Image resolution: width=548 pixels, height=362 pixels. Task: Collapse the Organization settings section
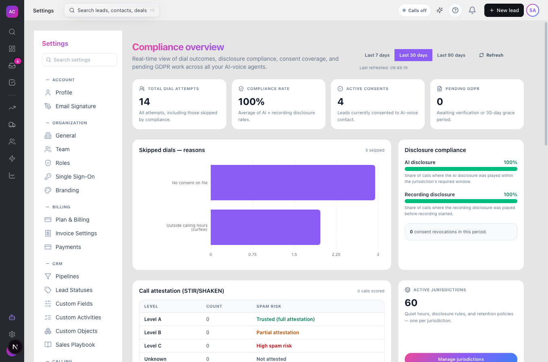click(x=66, y=123)
